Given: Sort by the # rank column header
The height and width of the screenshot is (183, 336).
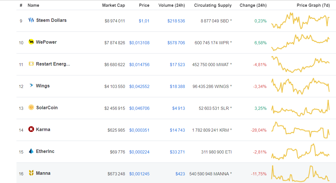Looking at the screenshot, I should point(21,5).
